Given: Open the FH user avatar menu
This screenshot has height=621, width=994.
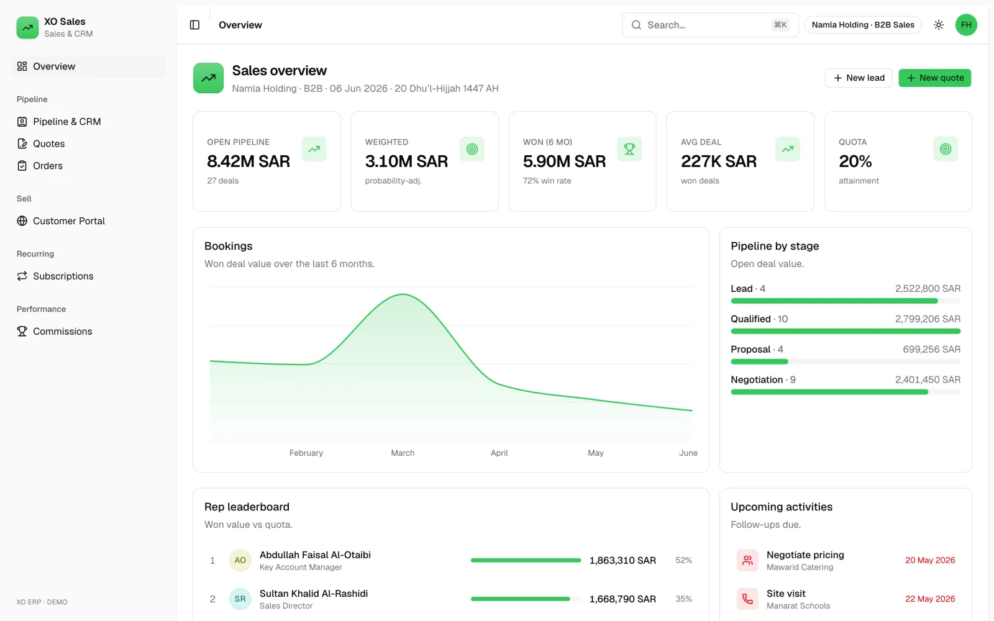Looking at the screenshot, I should point(966,25).
